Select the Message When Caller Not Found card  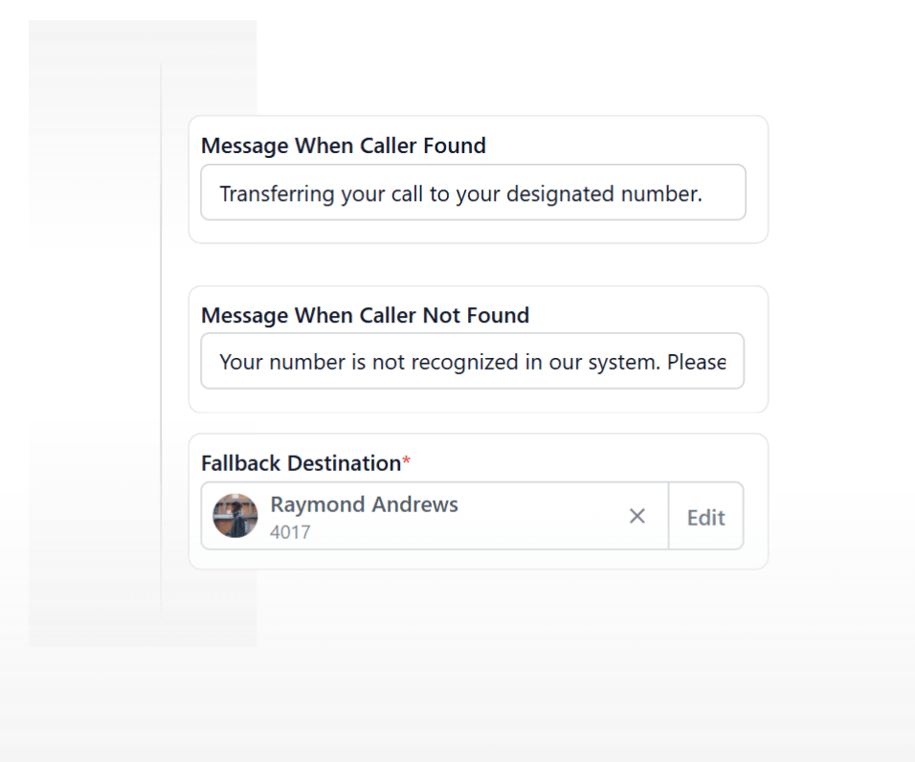479,347
